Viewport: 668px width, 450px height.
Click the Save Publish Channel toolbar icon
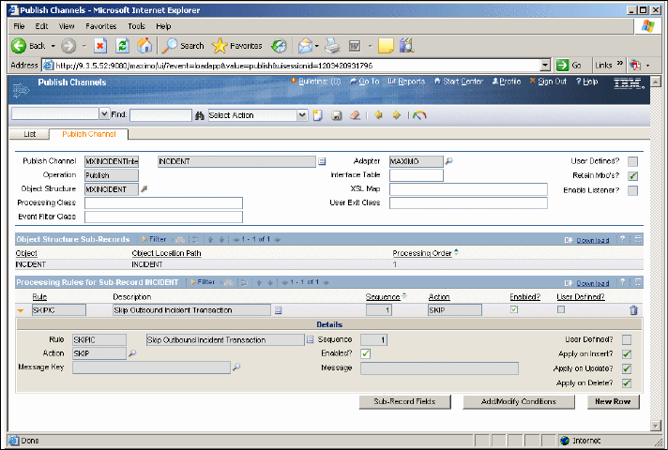337,115
